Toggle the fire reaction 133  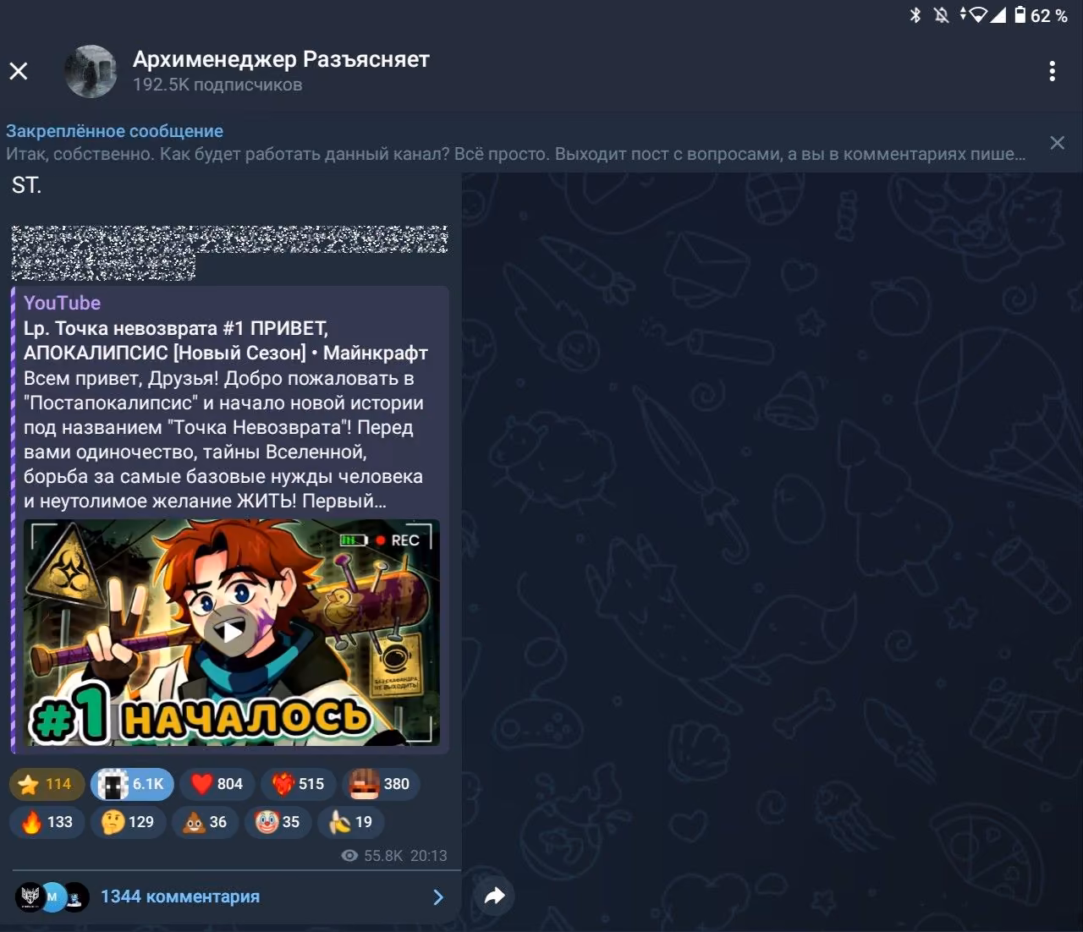click(47, 822)
